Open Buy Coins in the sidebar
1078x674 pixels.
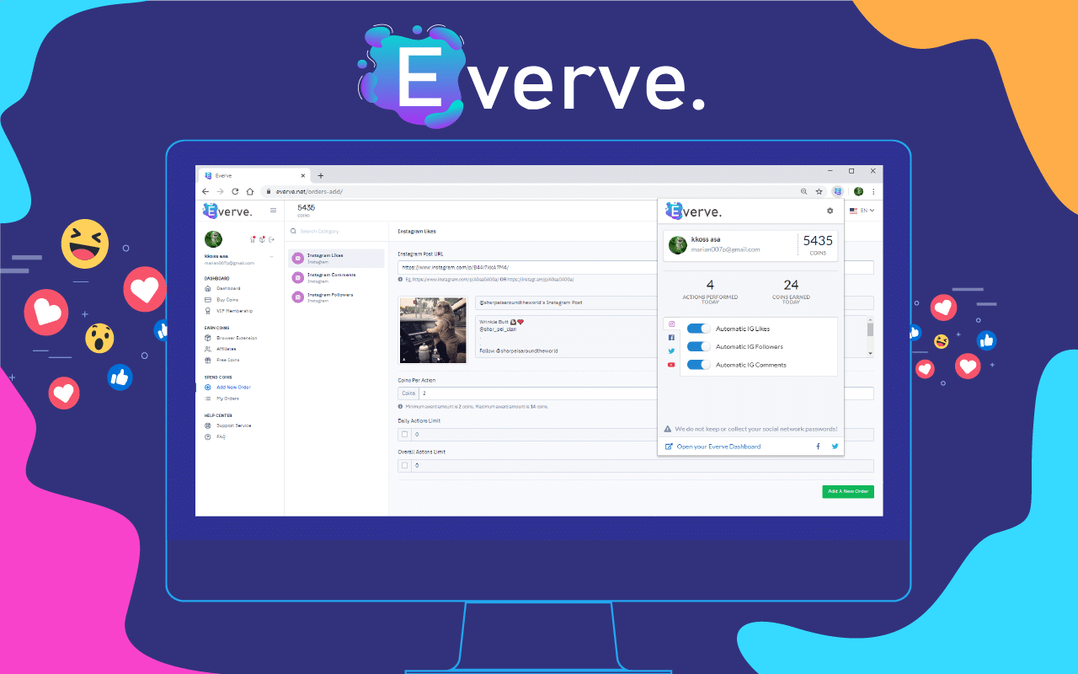pos(227,299)
